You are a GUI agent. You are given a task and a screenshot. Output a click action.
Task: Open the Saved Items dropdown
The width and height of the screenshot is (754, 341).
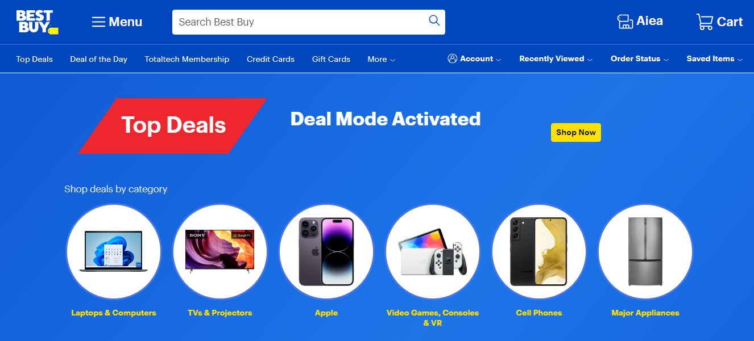tap(715, 58)
